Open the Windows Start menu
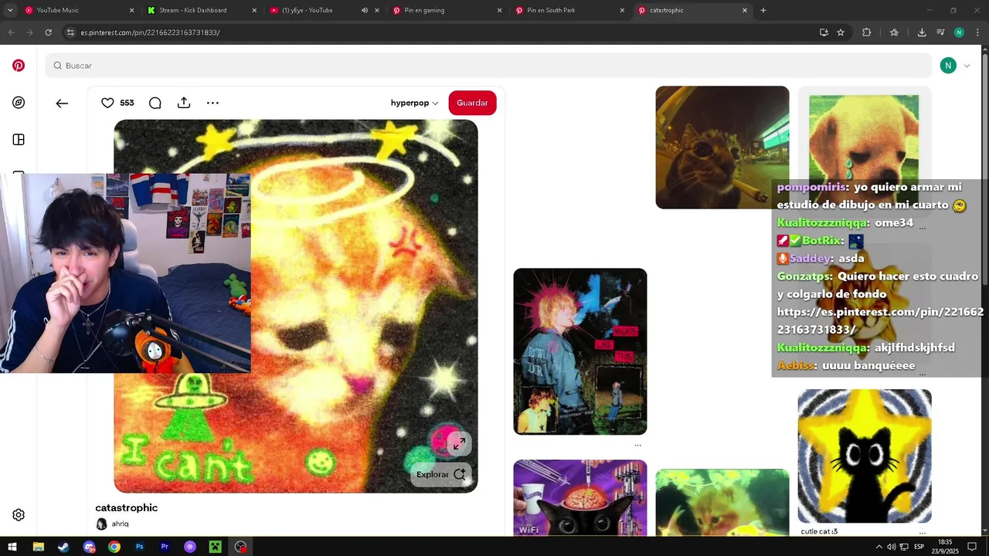The image size is (989, 556). pyautogui.click(x=12, y=547)
